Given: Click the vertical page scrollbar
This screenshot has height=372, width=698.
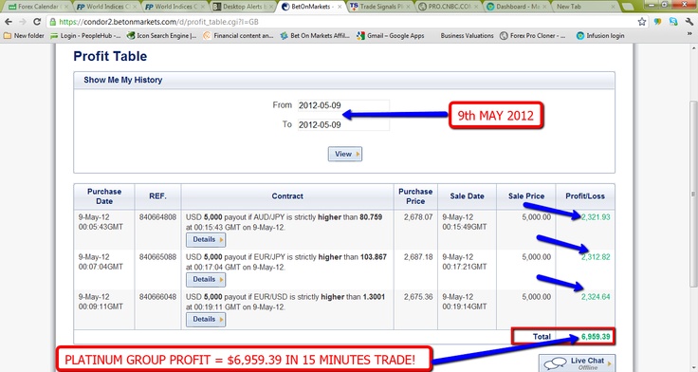Looking at the screenshot, I should tap(693, 194).
